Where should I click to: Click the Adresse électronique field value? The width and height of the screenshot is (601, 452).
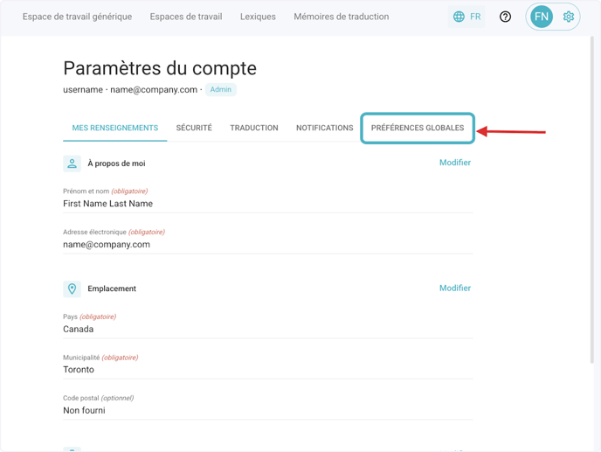[x=107, y=245]
